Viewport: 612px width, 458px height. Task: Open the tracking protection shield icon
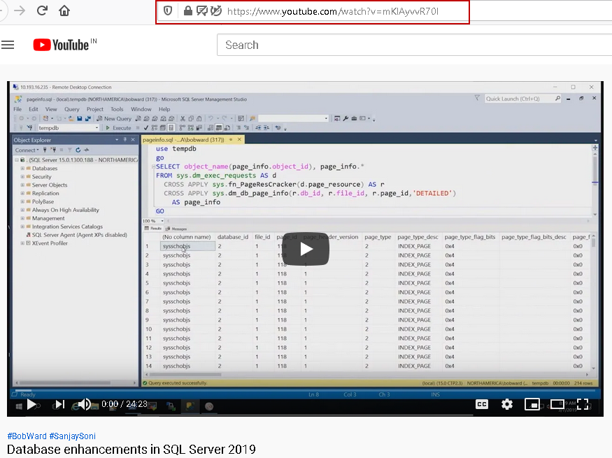coord(168,11)
